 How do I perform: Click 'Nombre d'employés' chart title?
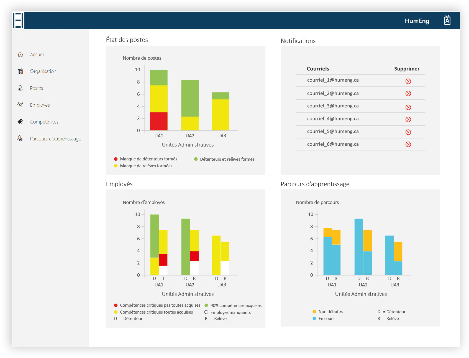tap(144, 202)
